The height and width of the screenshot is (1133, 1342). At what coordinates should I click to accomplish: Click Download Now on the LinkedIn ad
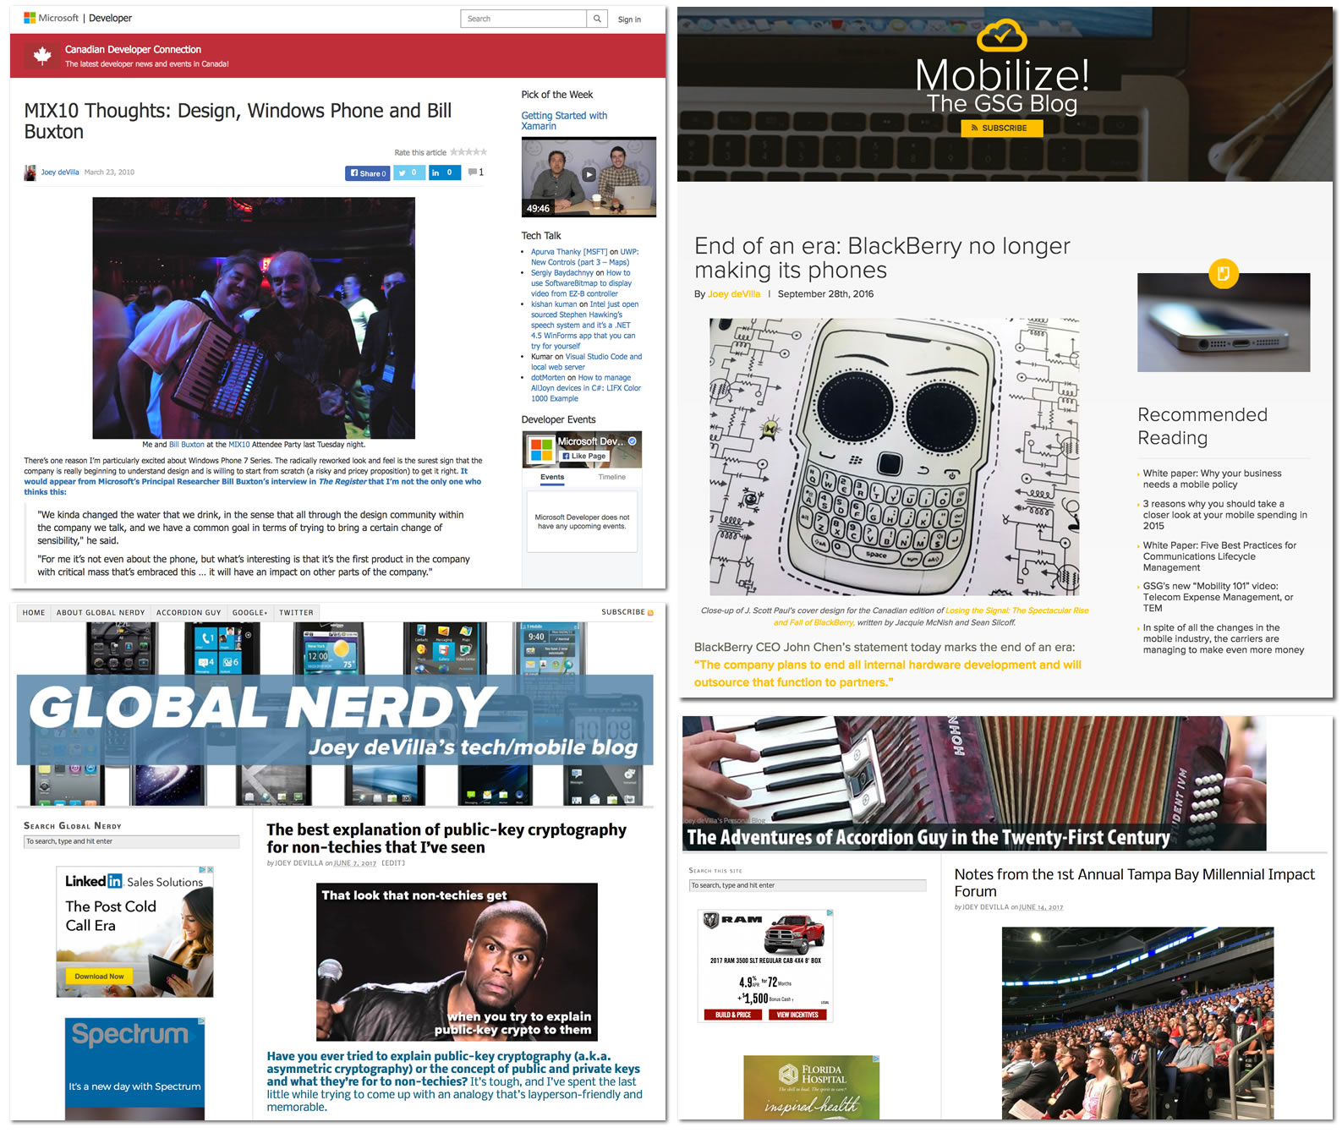pos(99,977)
